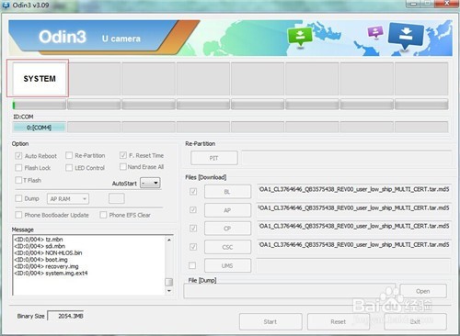Open the AutoStart dropdown

(150, 183)
